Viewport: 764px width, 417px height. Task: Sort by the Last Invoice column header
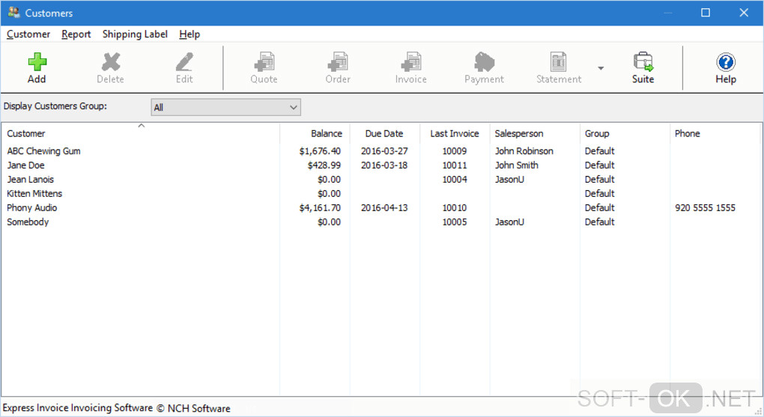click(455, 133)
